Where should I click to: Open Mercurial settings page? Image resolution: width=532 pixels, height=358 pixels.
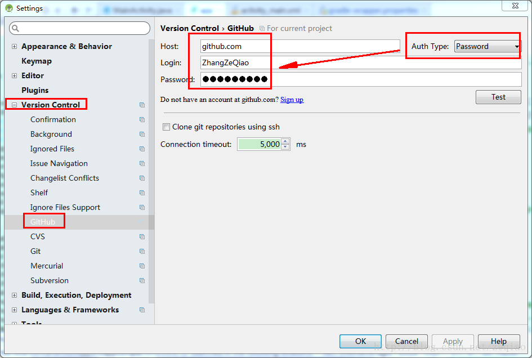click(x=47, y=266)
